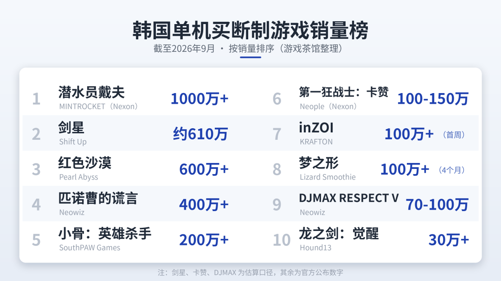
Task: Select game title DJMAX RESPECT V
Action: click(349, 198)
